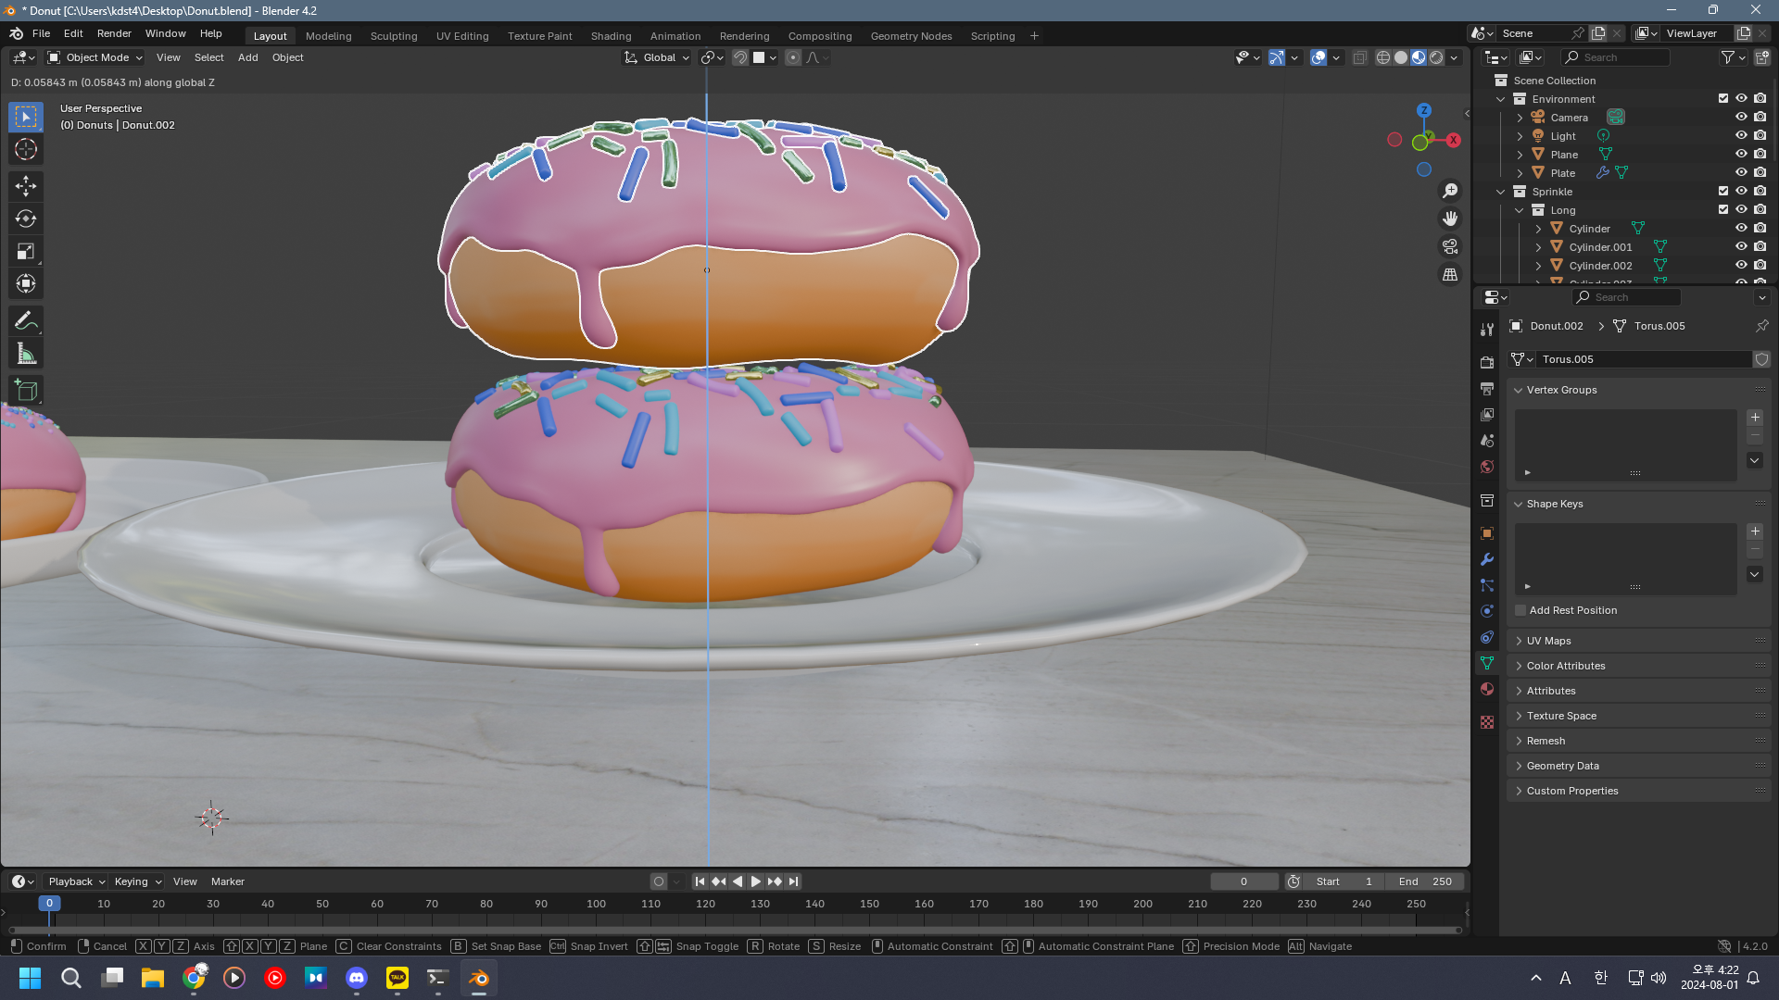Open the Render menu
Viewport: 1779px width, 1000px height.
114,33
